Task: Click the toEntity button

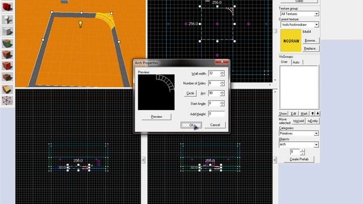Action: click(313, 121)
